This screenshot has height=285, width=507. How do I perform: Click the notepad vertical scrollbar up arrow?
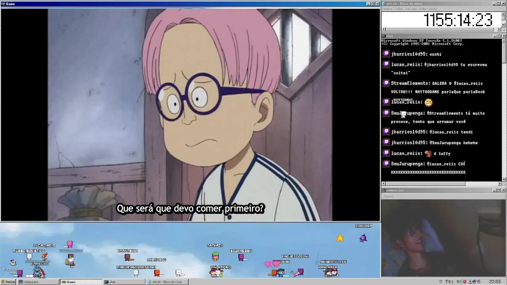pos(504,14)
